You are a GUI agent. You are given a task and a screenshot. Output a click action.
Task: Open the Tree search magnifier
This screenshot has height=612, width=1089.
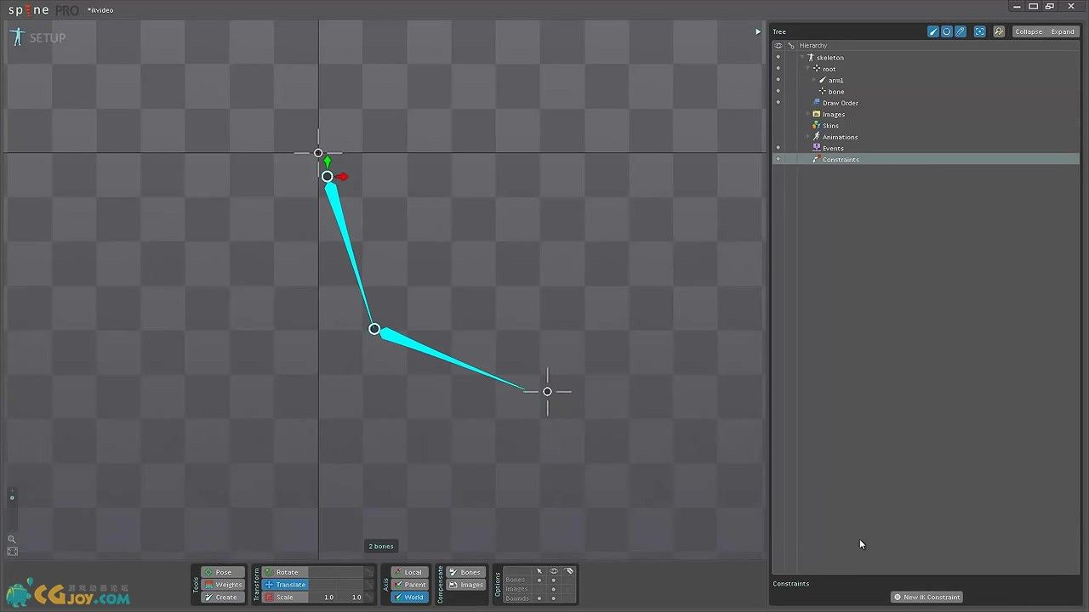(x=999, y=31)
